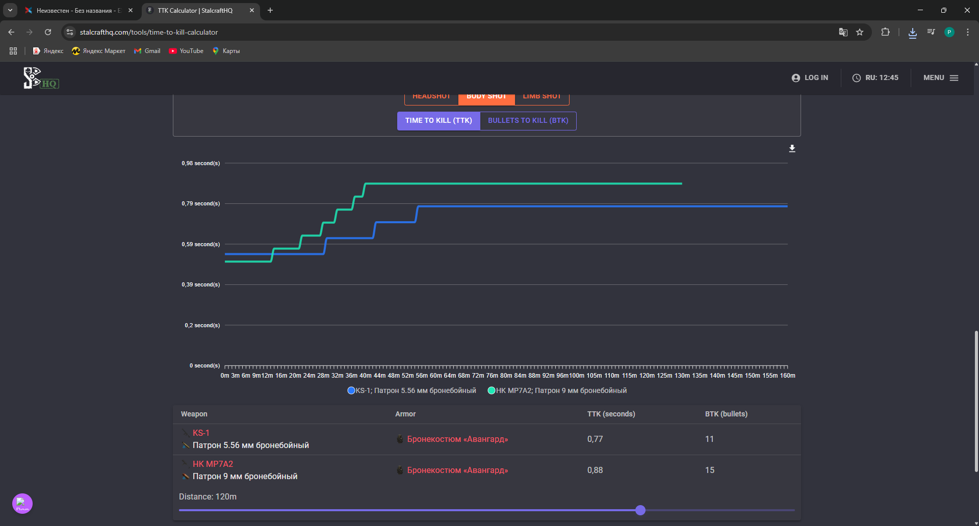Toggle HK MP7A2 series in chart legend

(x=557, y=390)
